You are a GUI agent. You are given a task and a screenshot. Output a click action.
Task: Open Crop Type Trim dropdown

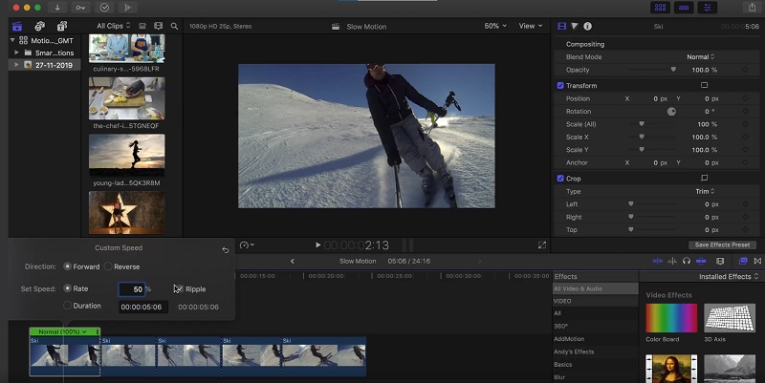tap(705, 191)
